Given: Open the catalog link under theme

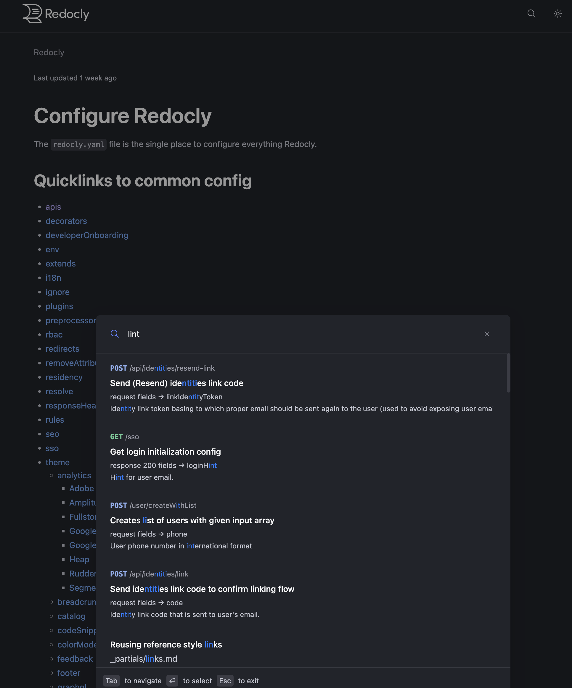Looking at the screenshot, I should click(72, 616).
